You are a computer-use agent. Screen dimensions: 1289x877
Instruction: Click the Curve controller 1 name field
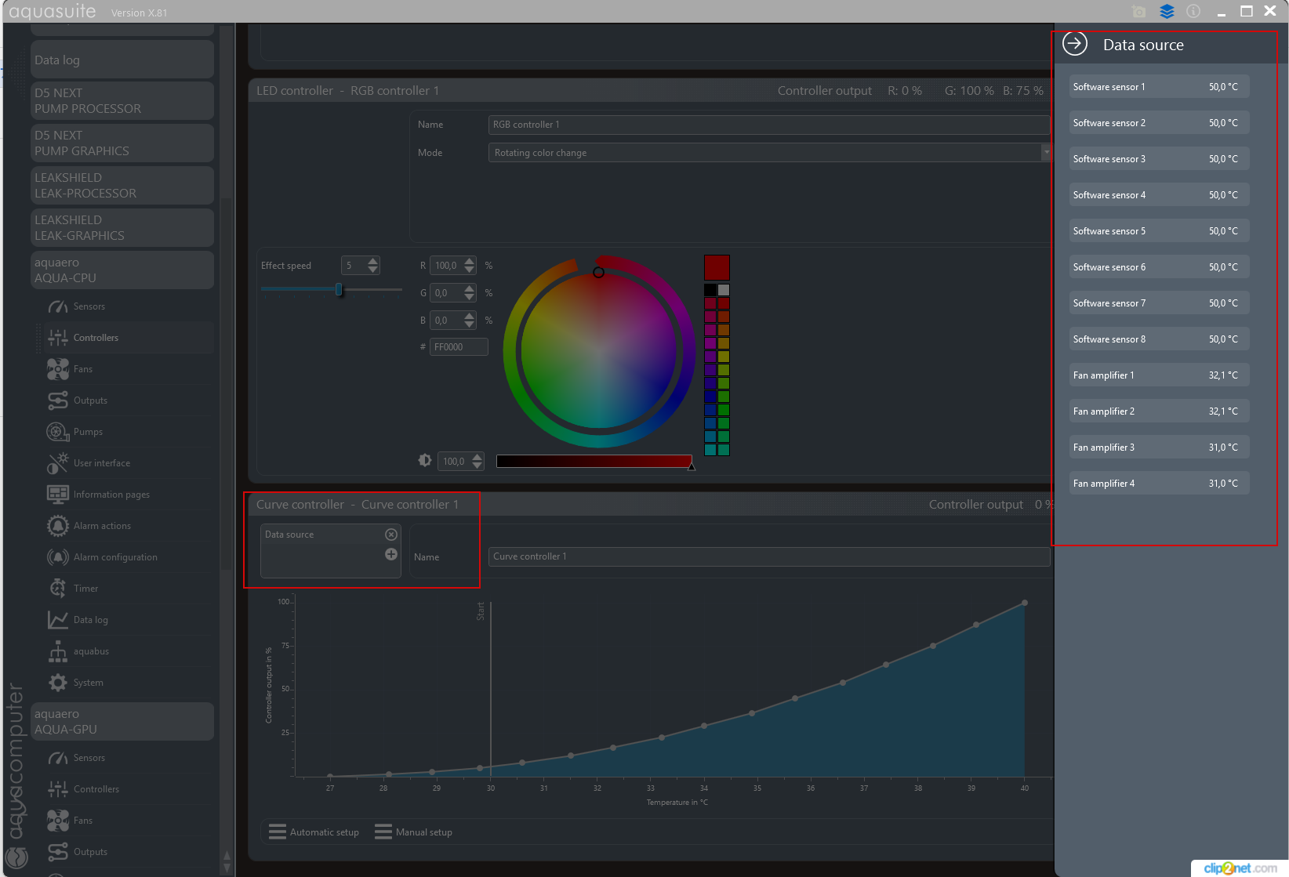coord(768,556)
